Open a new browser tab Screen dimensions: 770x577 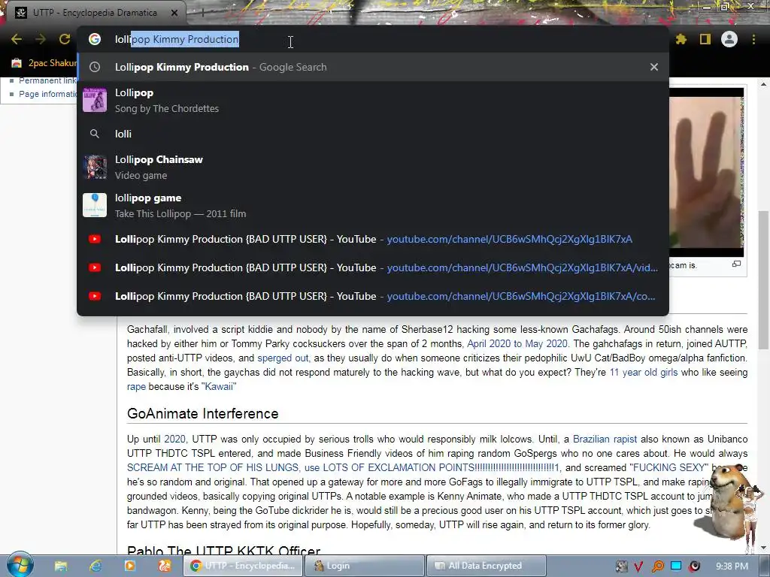[x=202, y=13]
